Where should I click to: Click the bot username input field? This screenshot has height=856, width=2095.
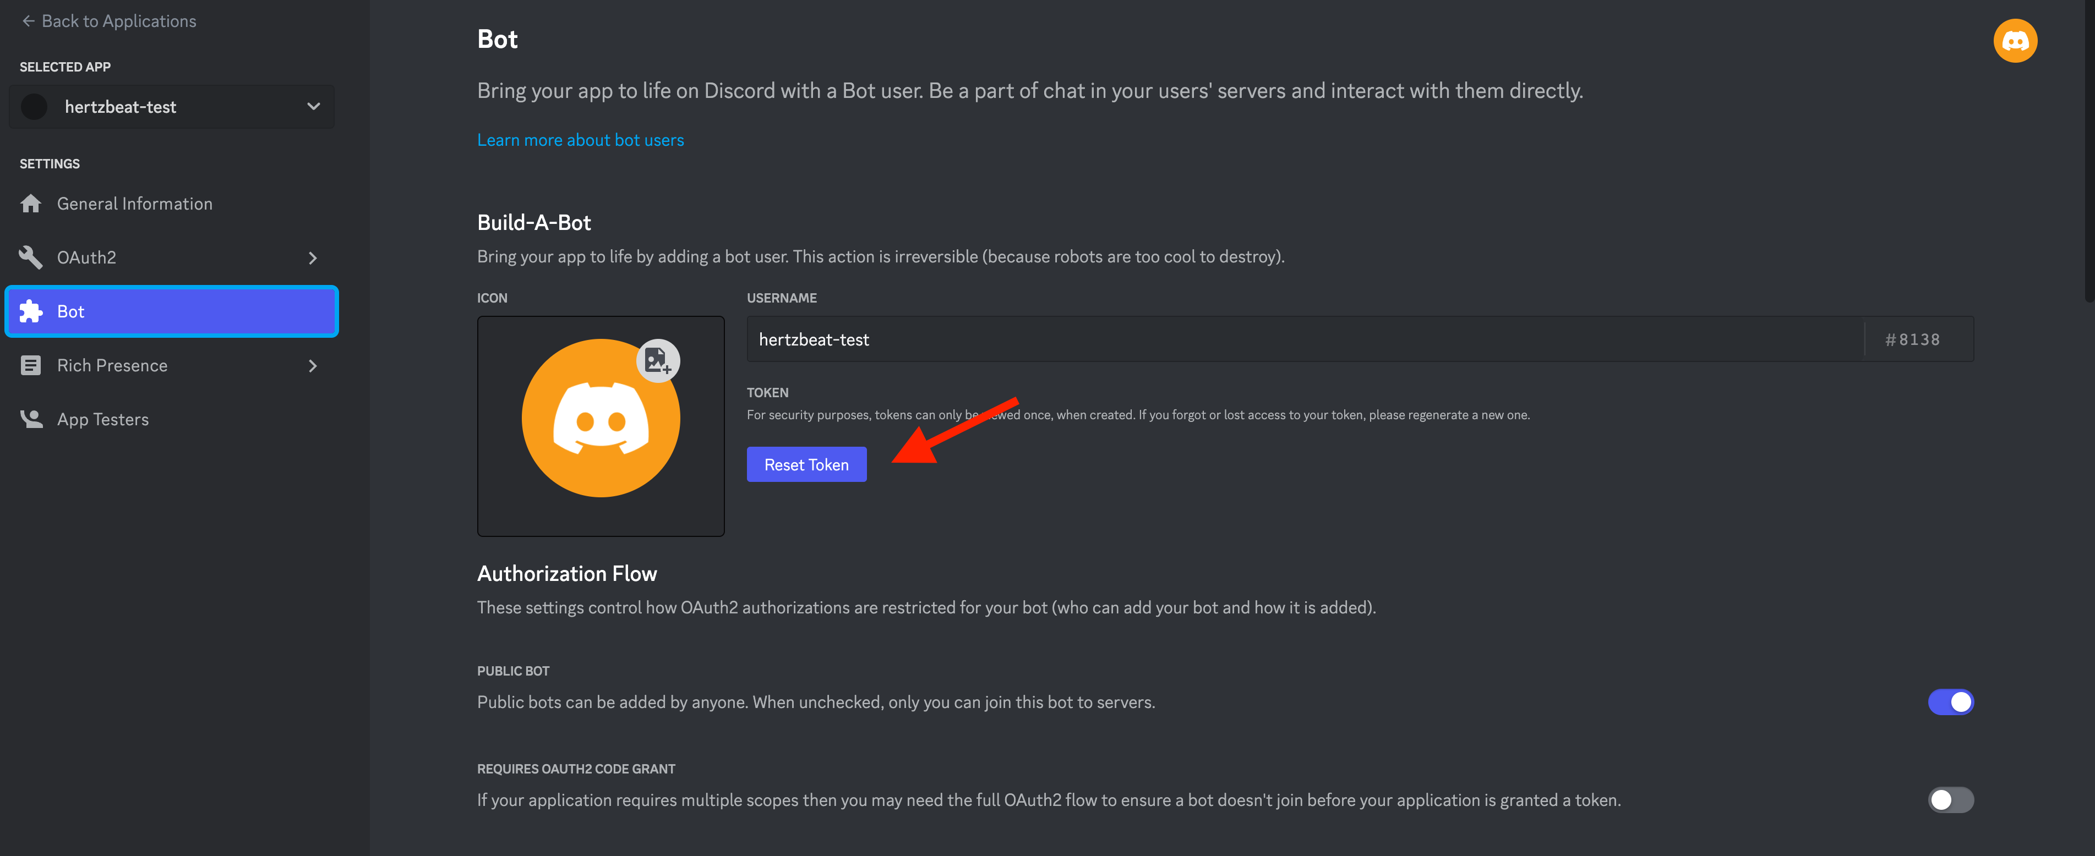click(1301, 339)
